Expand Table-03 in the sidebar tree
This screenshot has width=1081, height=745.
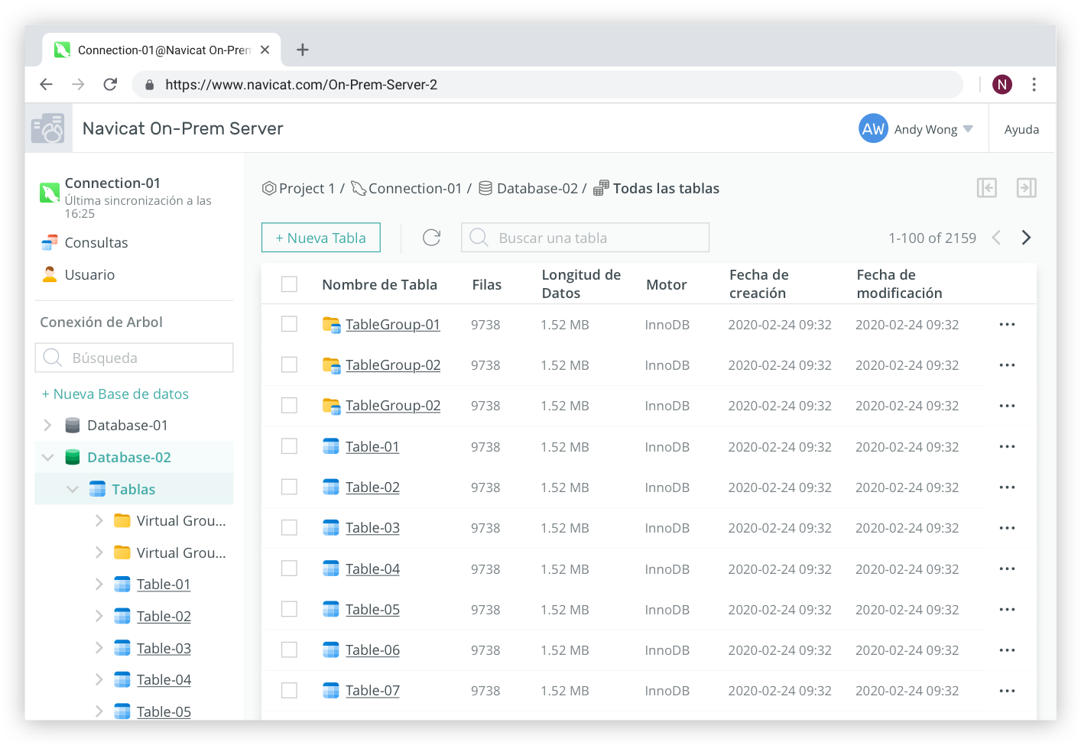click(x=99, y=648)
